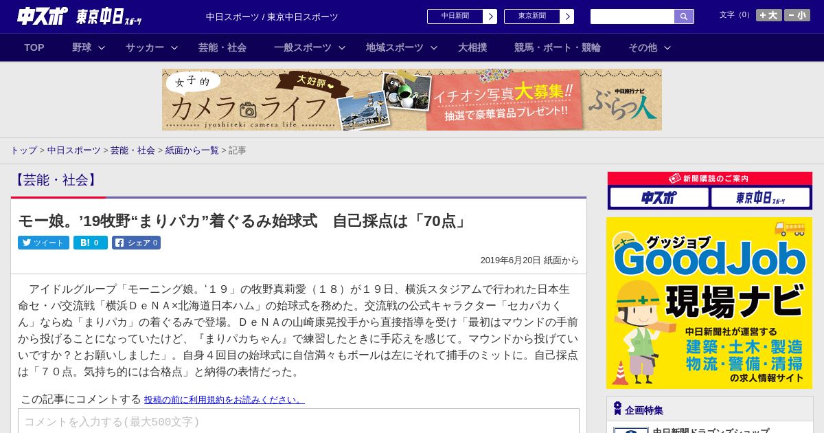The width and height of the screenshot is (824, 433).
Task: Click the 中スポ subscription button in sidebar
Action: tap(659, 197)
